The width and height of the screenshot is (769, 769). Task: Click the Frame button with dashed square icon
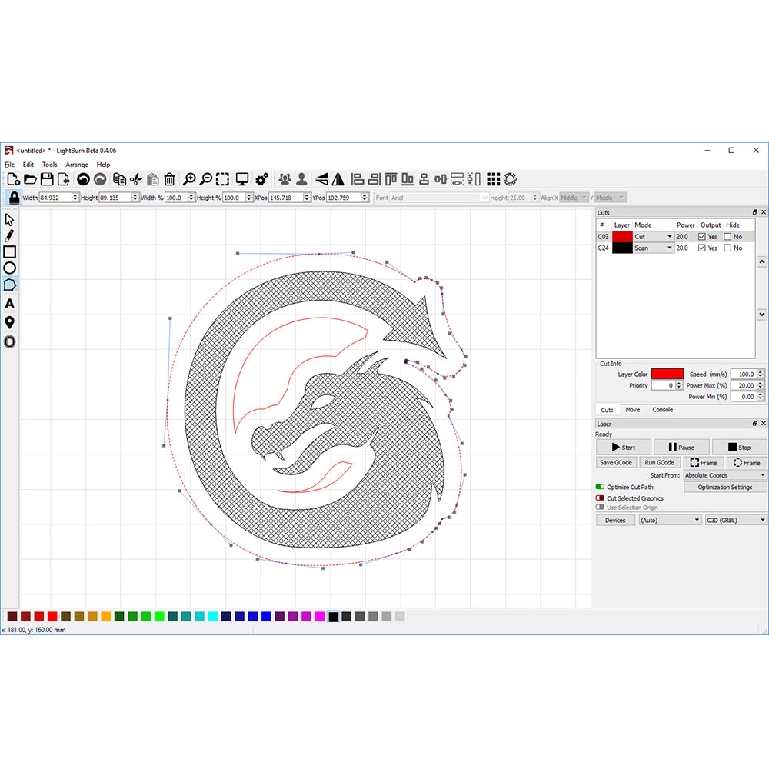tap(703, 462)
